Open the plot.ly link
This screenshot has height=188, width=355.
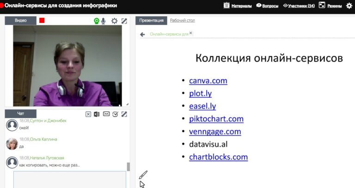click(x=200, y=94)
